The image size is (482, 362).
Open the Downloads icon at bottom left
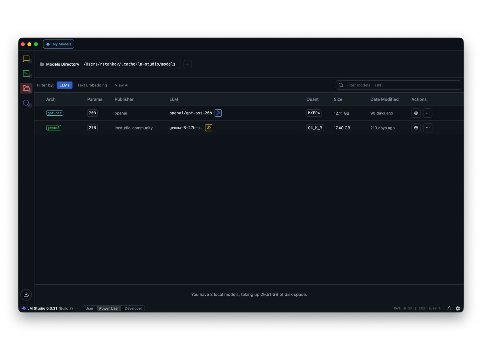pyautogui.click(x=26, y=294)
